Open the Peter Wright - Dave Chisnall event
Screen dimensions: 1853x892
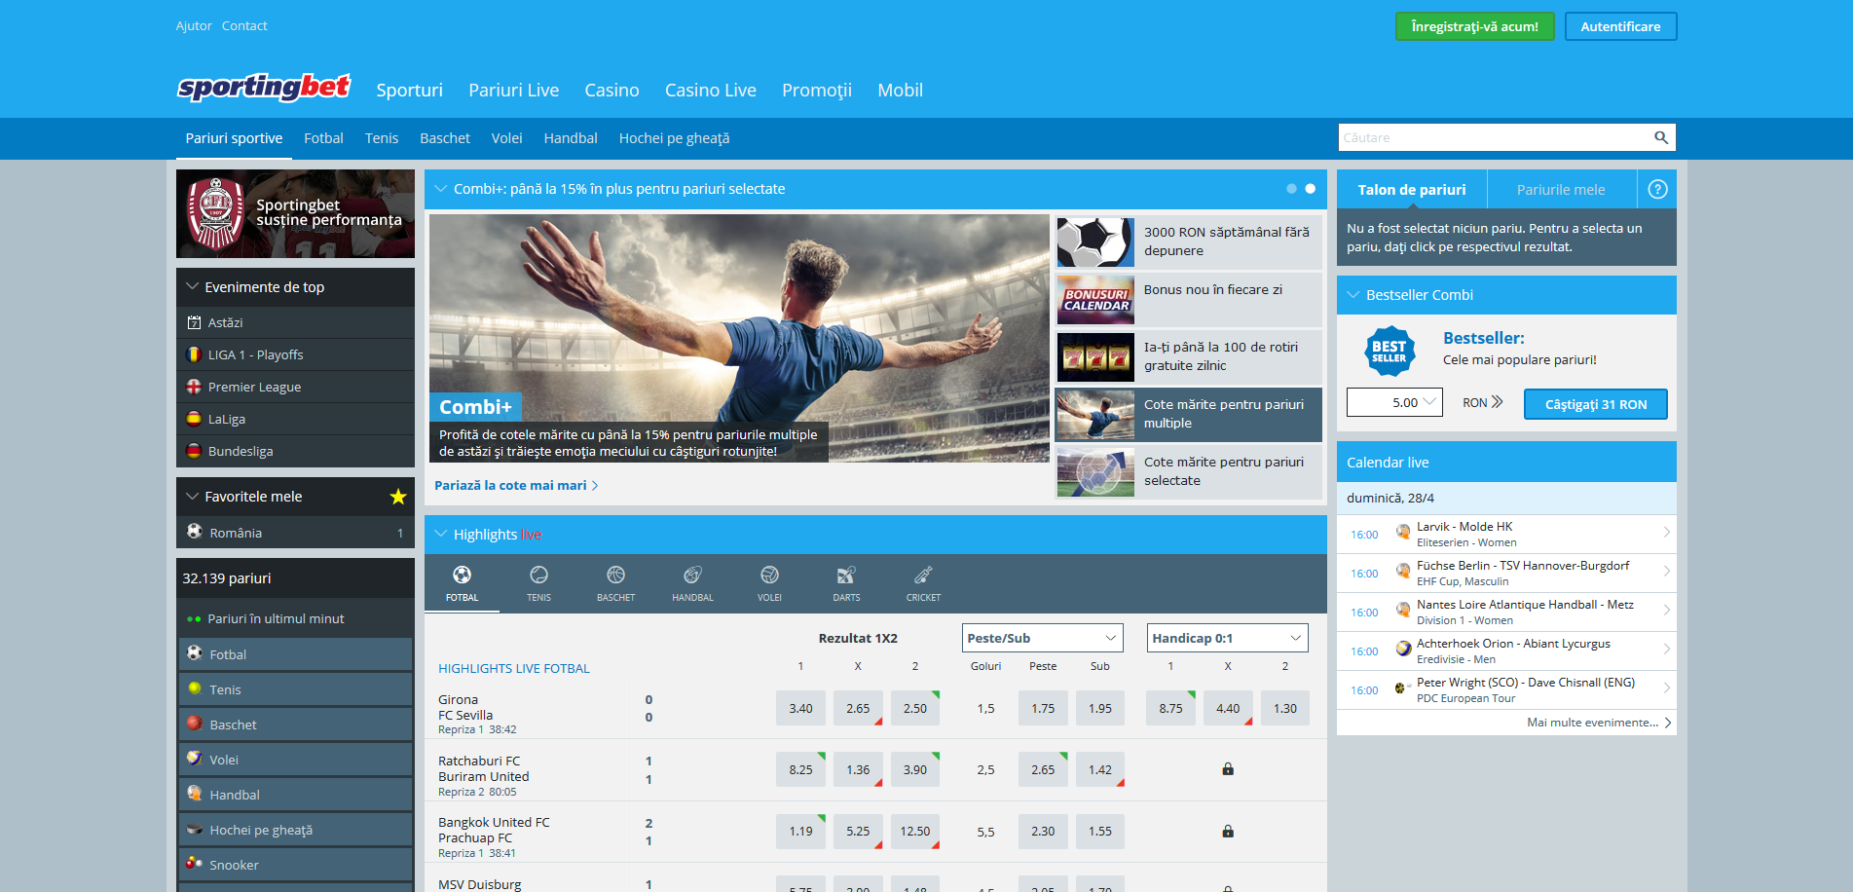point(1506,689)
